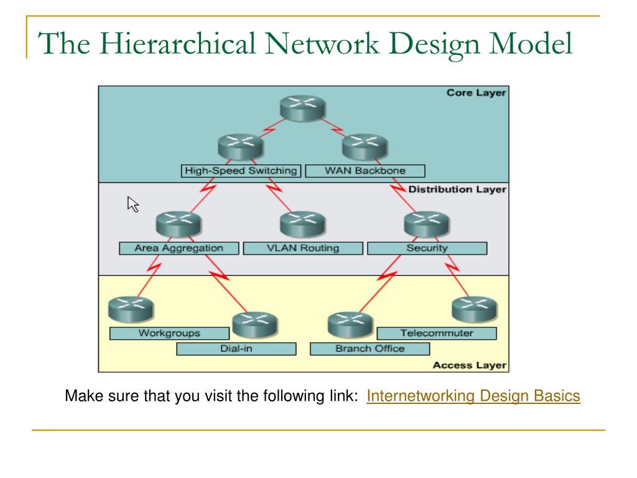The width and height of the screenshot is (637, 478).
Task: Click the topmost core layer router icon
Action: click(303, 108)
